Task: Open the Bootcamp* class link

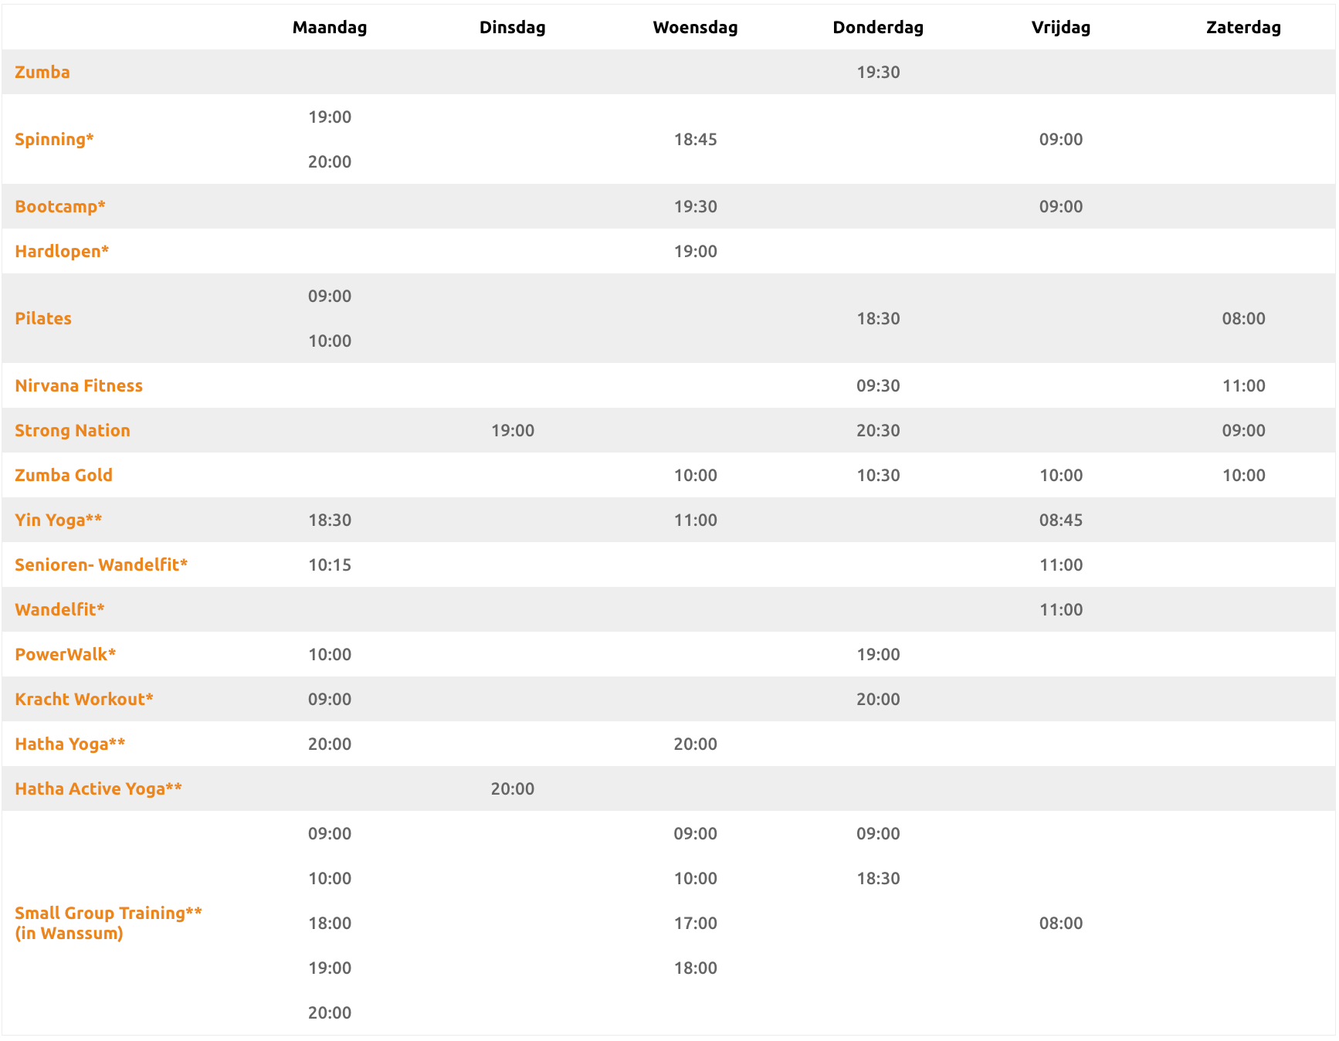Action: pos(60,207)
